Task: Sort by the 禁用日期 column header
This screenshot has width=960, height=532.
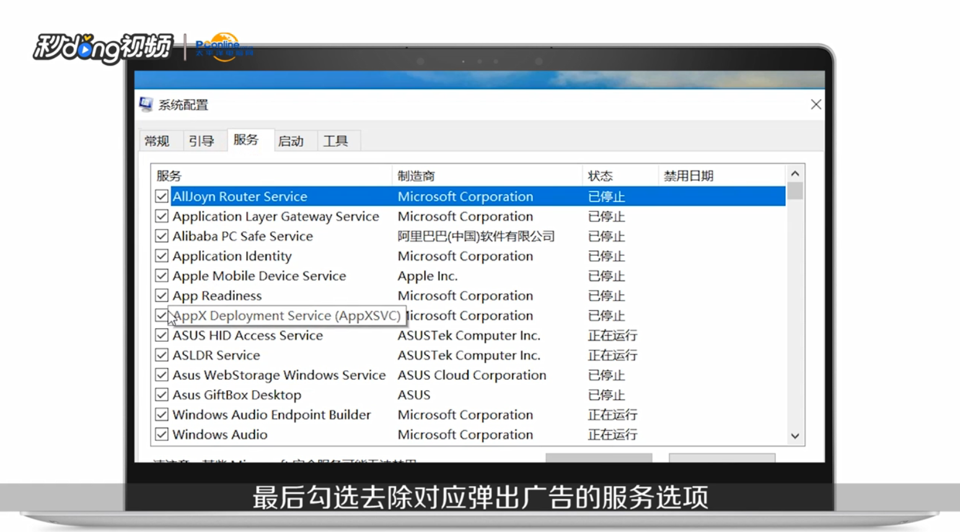Action: click(721, 176)
